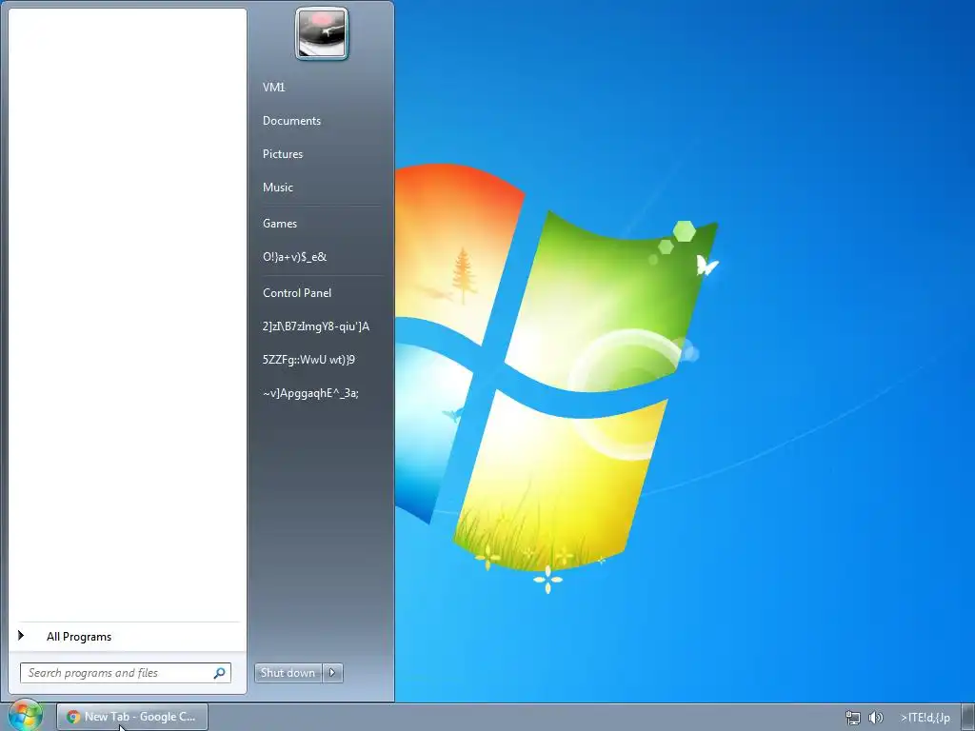Click the tray clock text >ITE!d,{Jp

925,718
